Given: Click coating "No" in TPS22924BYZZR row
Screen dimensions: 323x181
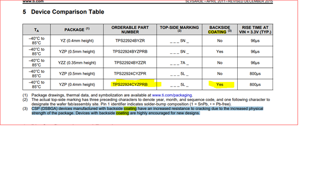Looking at the screenshot, I should (x=220, y=62).
